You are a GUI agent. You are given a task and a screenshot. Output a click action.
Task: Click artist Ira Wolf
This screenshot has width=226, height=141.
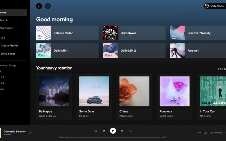84,116
